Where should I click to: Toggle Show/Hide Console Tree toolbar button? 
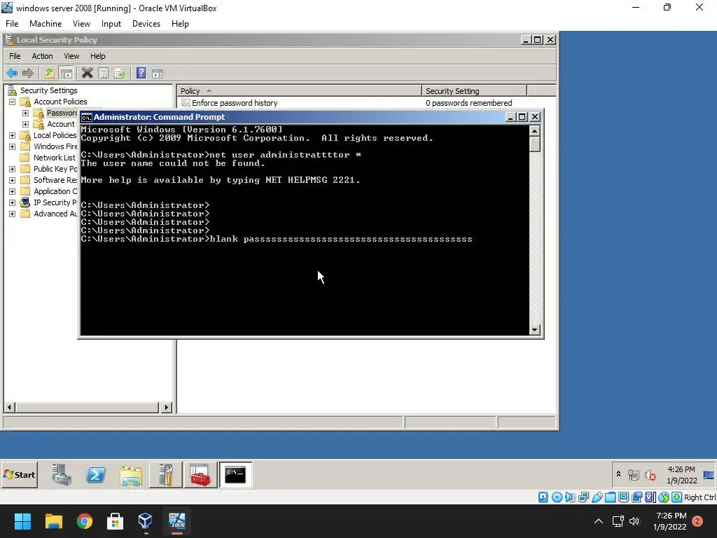(67, 73)
